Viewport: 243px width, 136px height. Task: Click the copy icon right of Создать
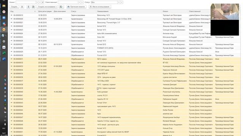coord(22,7)
